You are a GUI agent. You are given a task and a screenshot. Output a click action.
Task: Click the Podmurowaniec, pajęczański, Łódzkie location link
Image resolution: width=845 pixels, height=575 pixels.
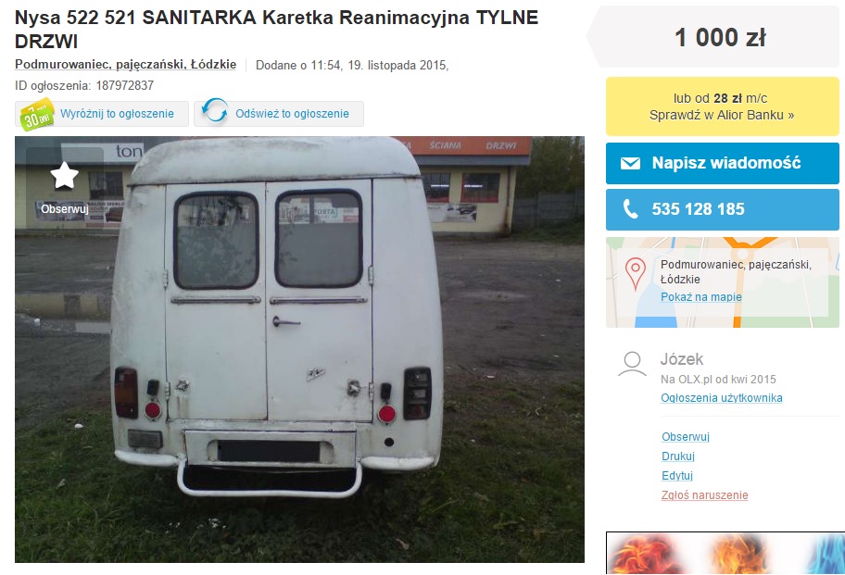126,65
